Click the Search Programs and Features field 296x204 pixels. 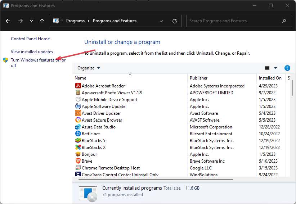point(239,21)
